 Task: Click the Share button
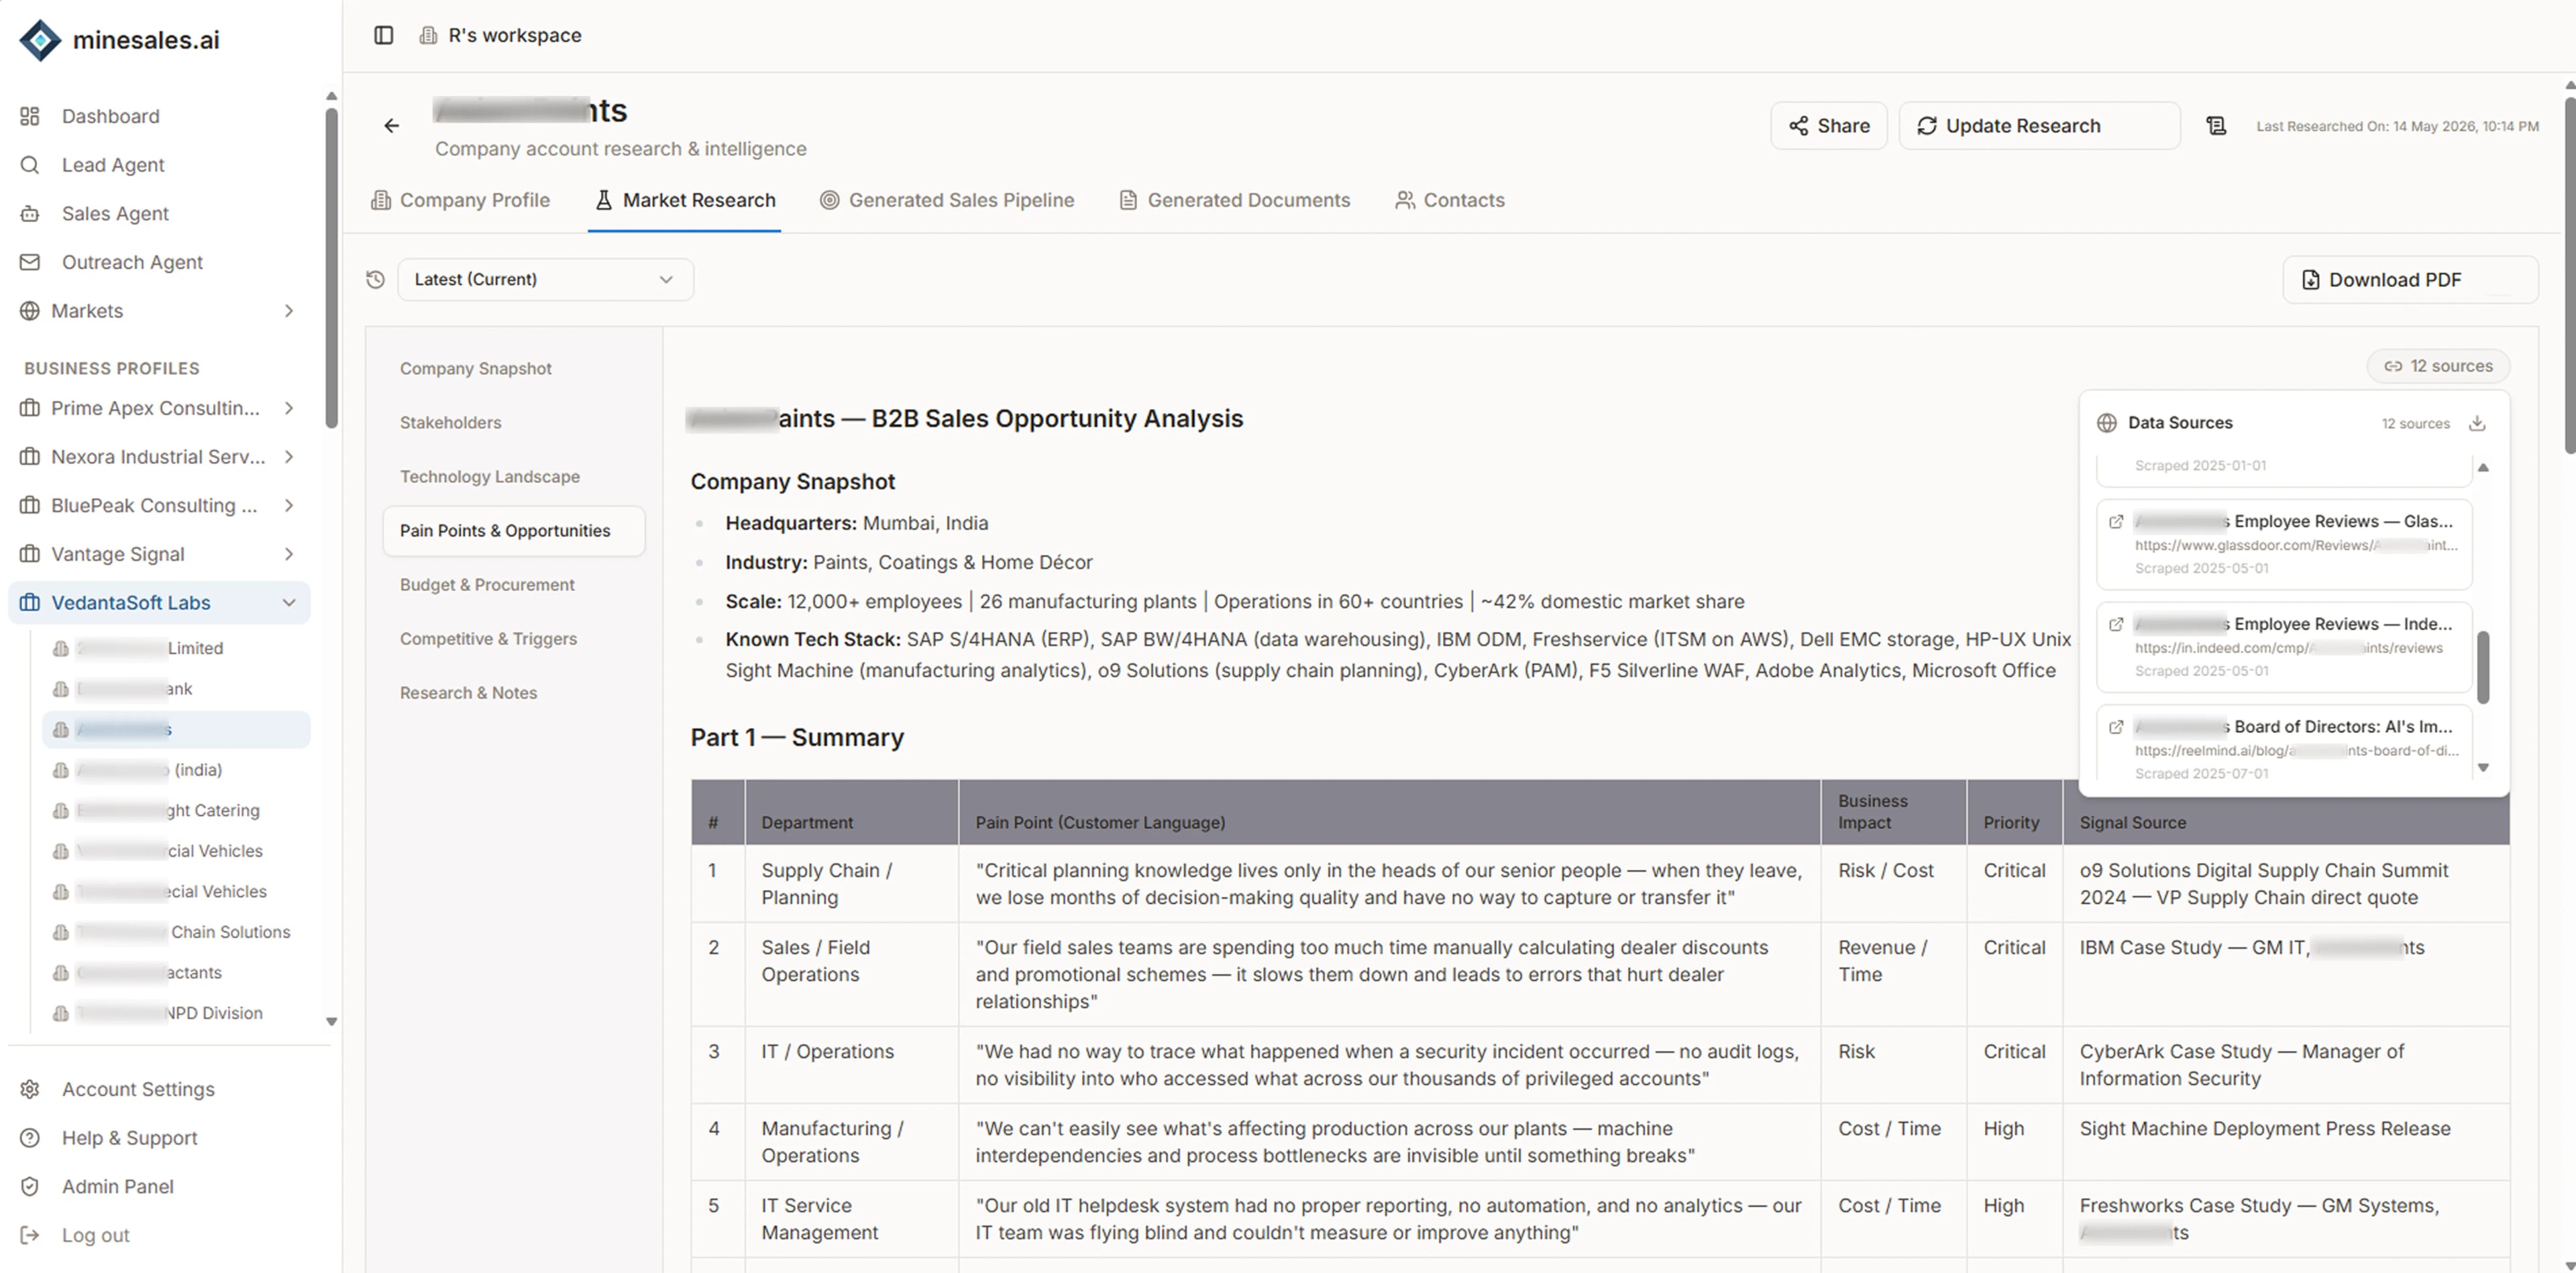point(1829,126)
